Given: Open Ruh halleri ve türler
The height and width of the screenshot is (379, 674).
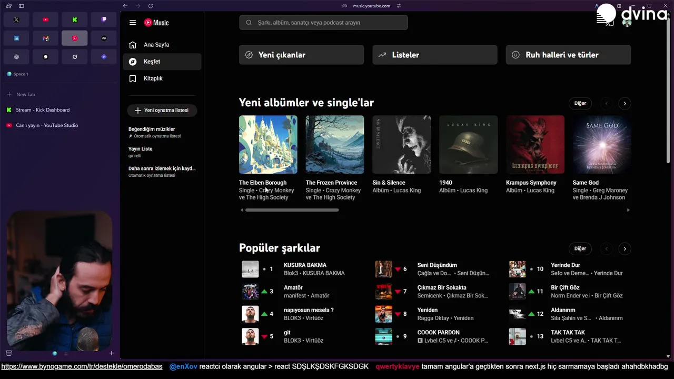Looking at the screenshot, I should click(x=568, y=55).
